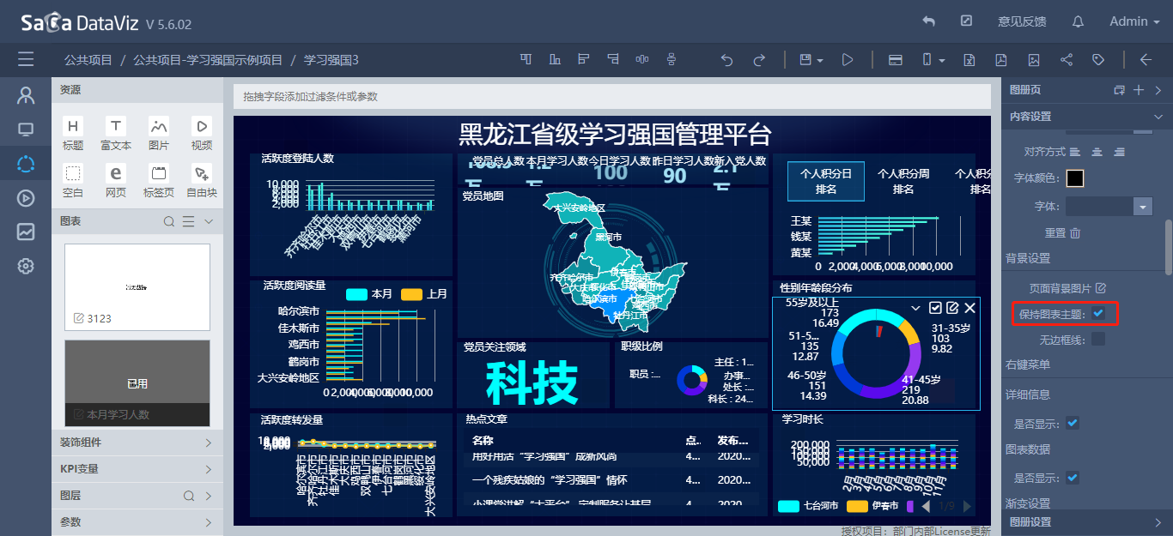Viewport: 1173px width, 536px height.
Task: Open the hamburger menu icon
Action: [x=26, y=59]
